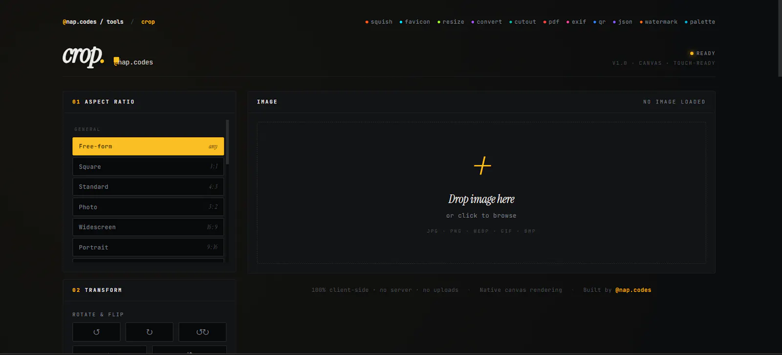Open the json tool link
The height and width of the screenshot is (355, 782).
coord(623,22)
